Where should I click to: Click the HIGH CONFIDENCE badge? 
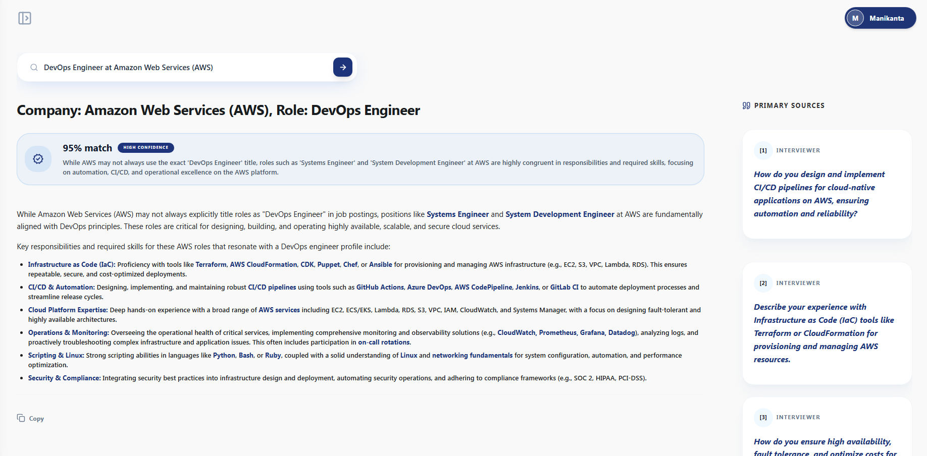(x=146, y=148)
